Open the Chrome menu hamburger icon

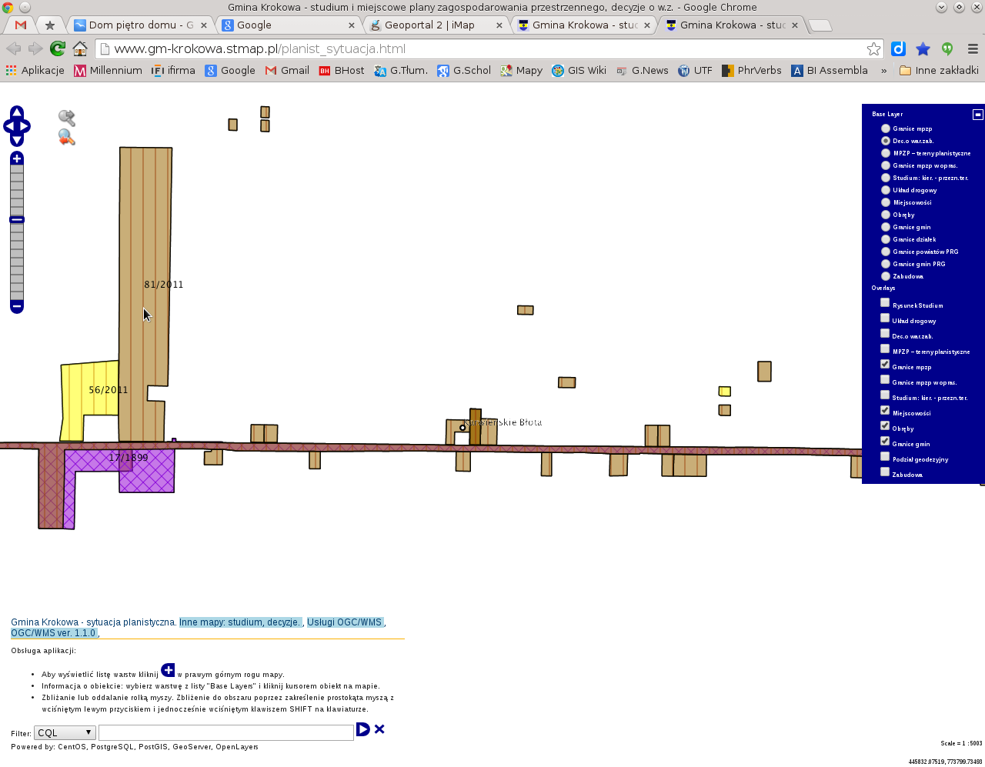(x=973, y=48)
